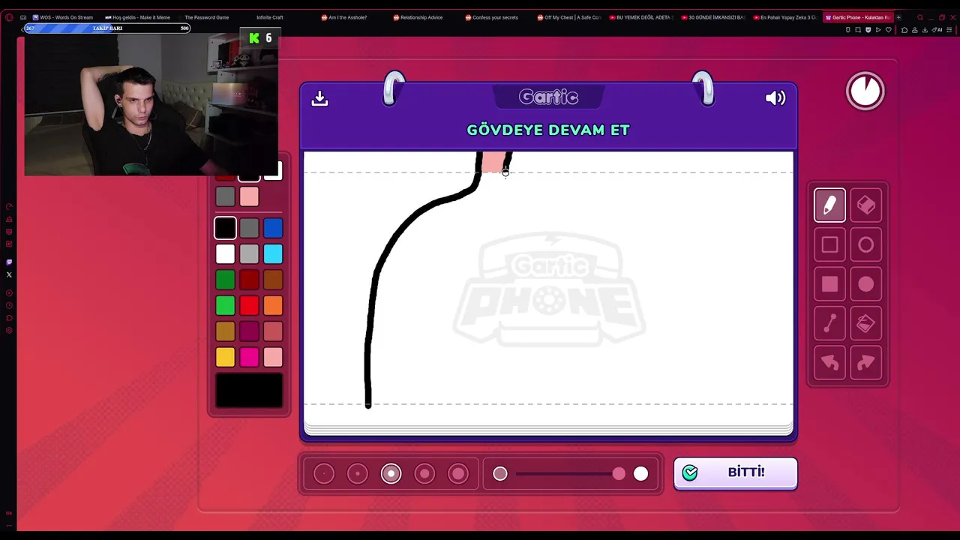Select the largest brush size

(458, 473)
